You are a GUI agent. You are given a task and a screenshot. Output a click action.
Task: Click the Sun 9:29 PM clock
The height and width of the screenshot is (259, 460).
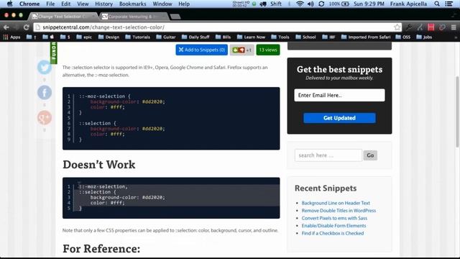point(369,4)
